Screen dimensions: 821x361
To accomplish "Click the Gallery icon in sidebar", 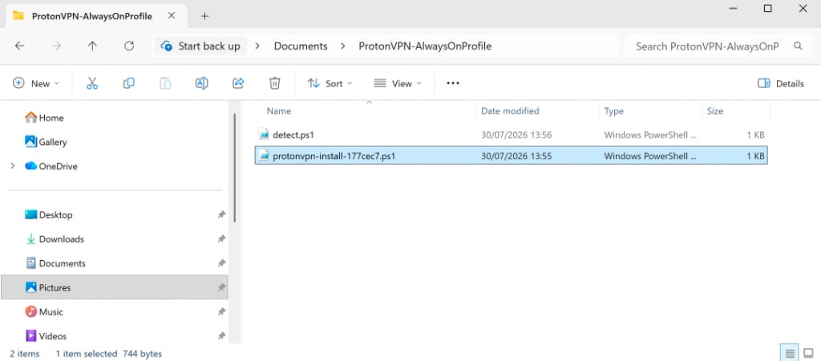I will [x=31, y=142].
